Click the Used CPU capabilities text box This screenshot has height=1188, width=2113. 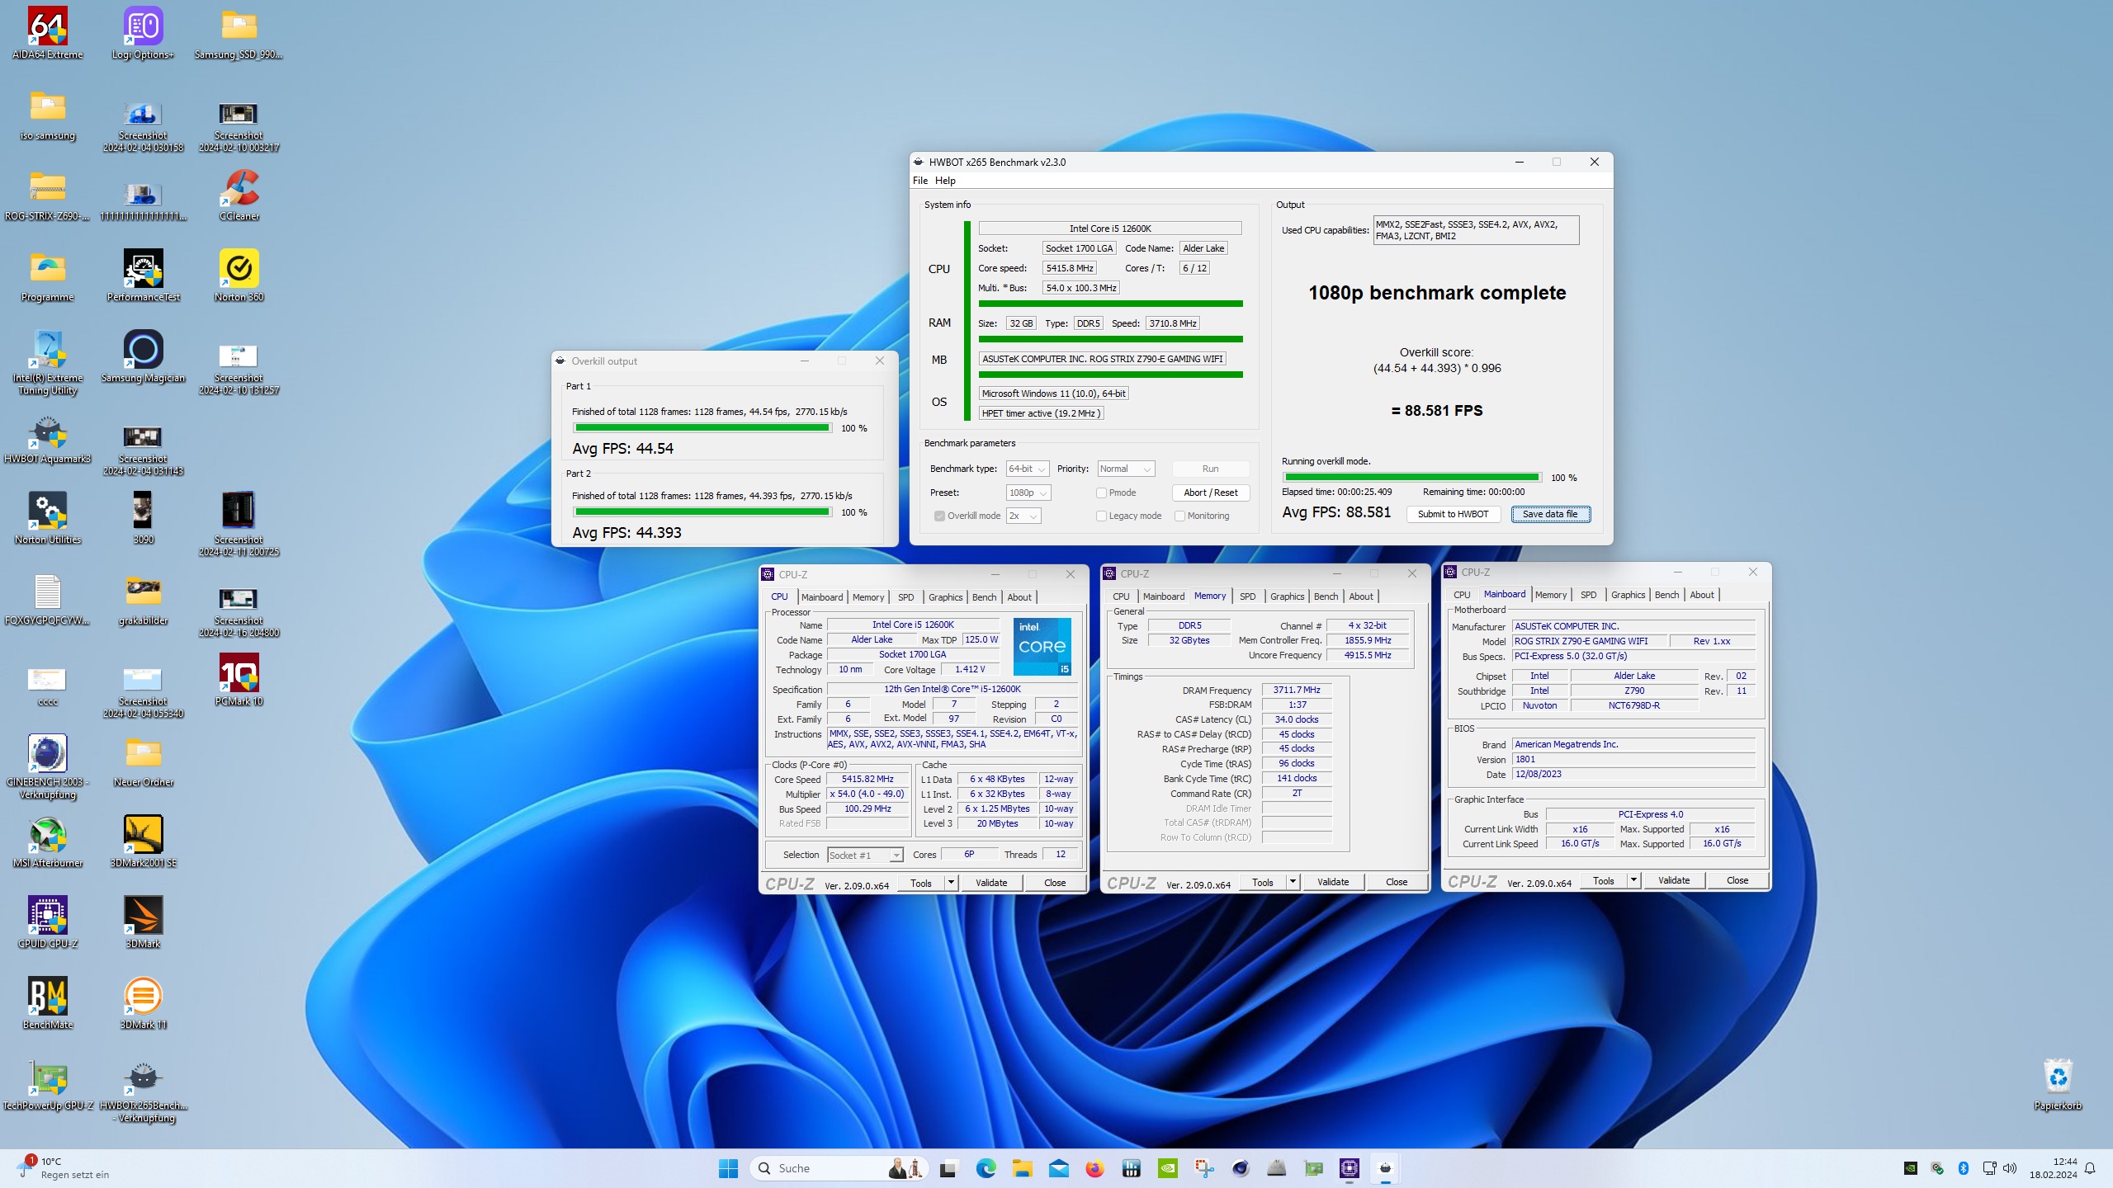coord(1476,230)
